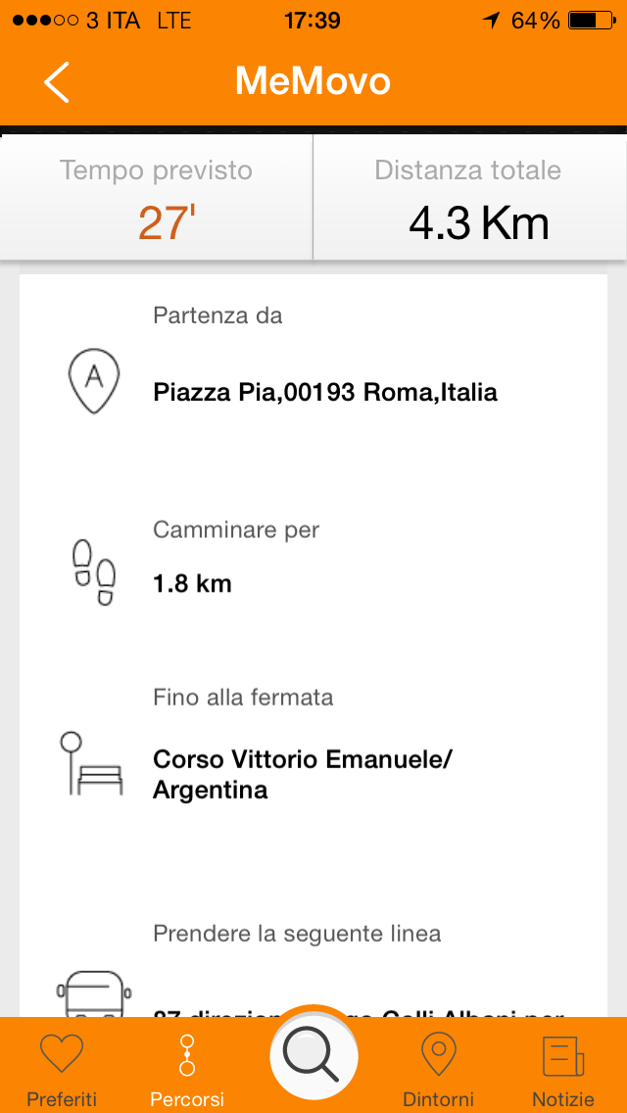Viewport: 627px width, 1113px height.
Task: Tap the Fino alla fermata label
Action: pos(243,698)
